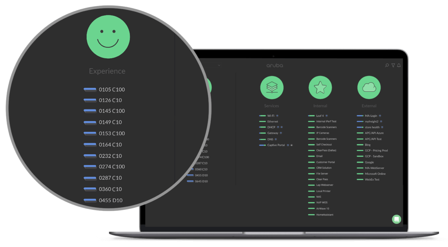Click the wireless icon beside Leaf 4
Screen dimensions: 448x247
point(326,116)
